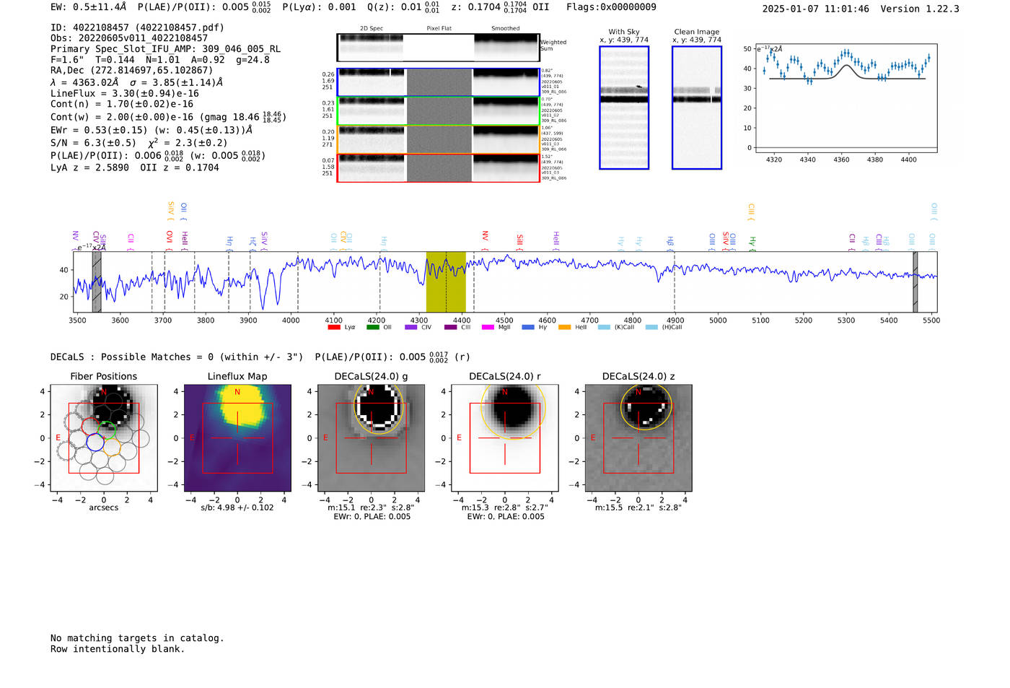Viewport: 1010px width, 688px height.
Task: Open the DECaLS(24.0) z cutout
Action: point(638,438)
